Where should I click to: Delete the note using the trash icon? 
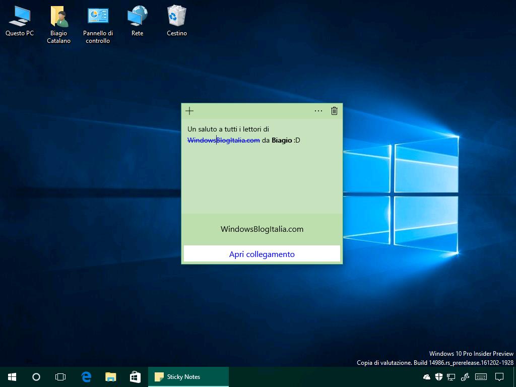pos(334,111)
